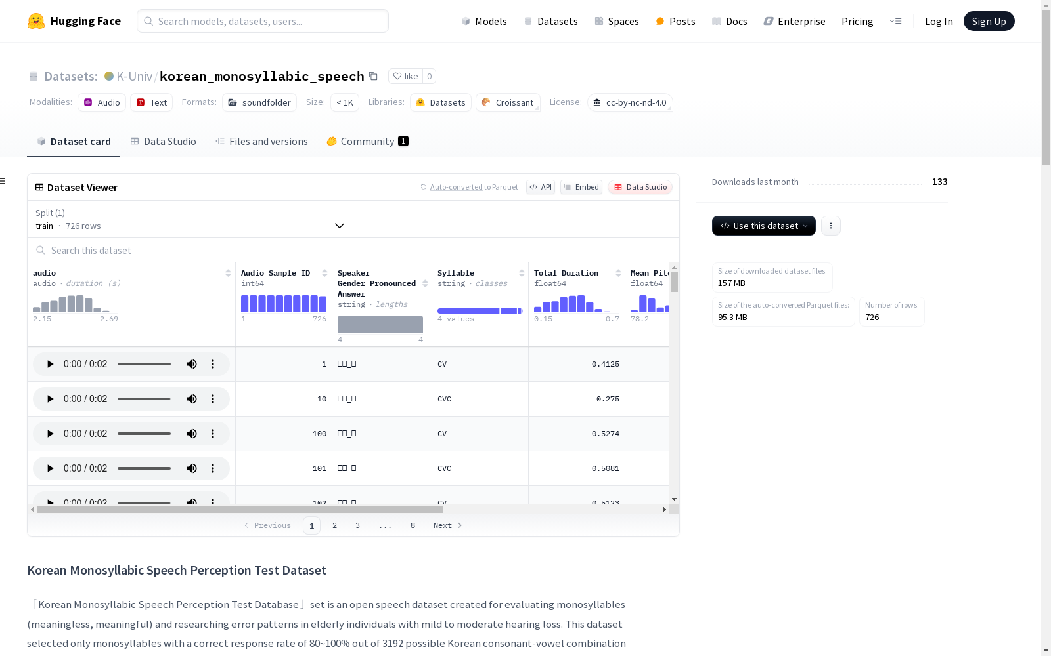
Task: Click the table horizontal scrollbar
Action: pyautogui.click(x=240, y=509)
